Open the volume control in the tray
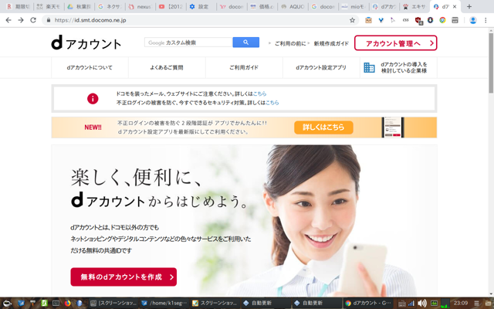This screenshot has width=494, height=309. click(x=422, y=304)
